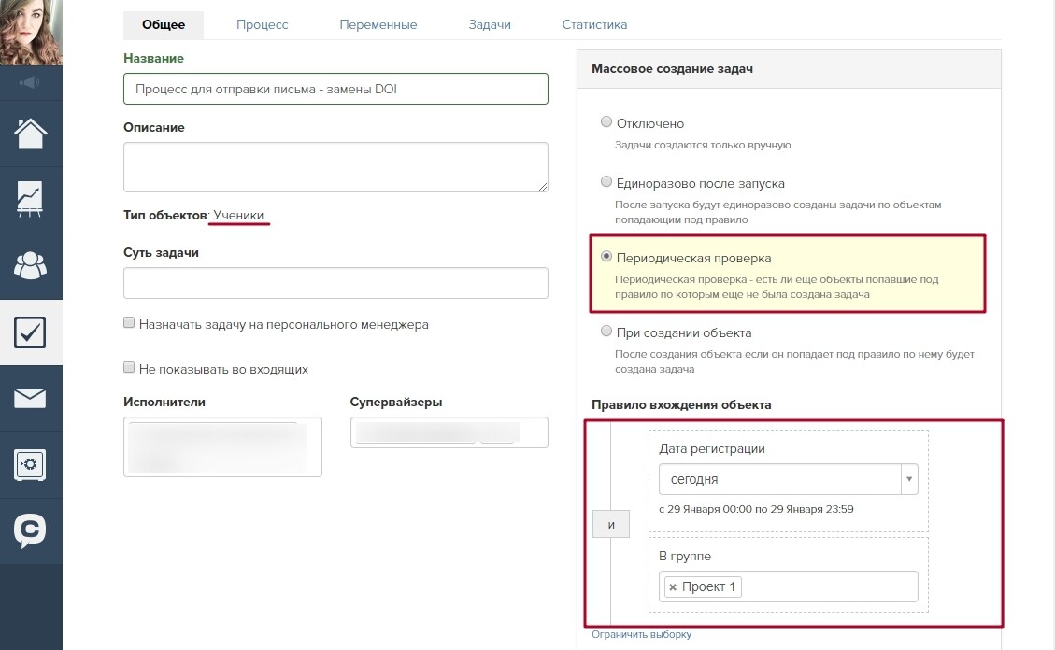
Task: Remove the 'Проект 1' group tag
Action: click(673, 587)
